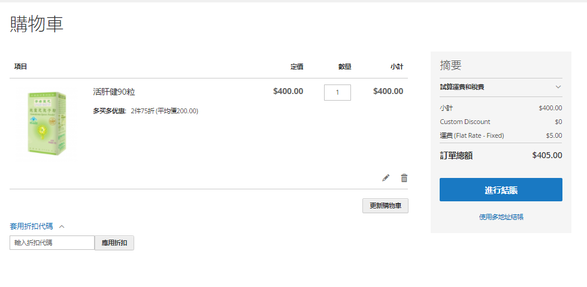Focus the 輸入折扣代碼 input box

52,243
